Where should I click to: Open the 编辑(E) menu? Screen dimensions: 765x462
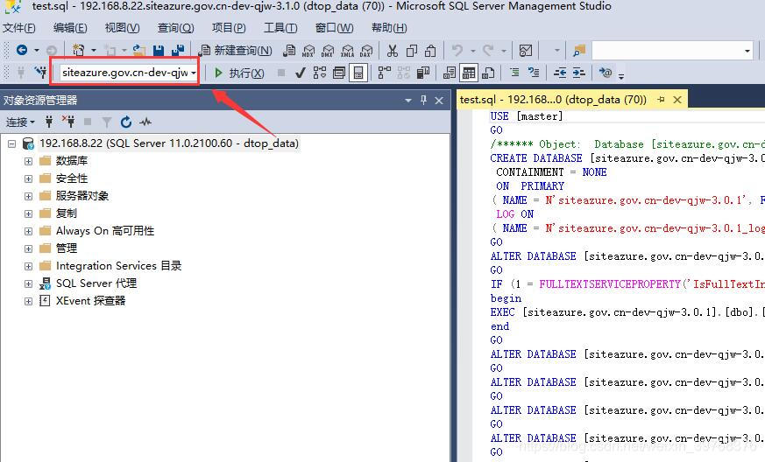70,28
